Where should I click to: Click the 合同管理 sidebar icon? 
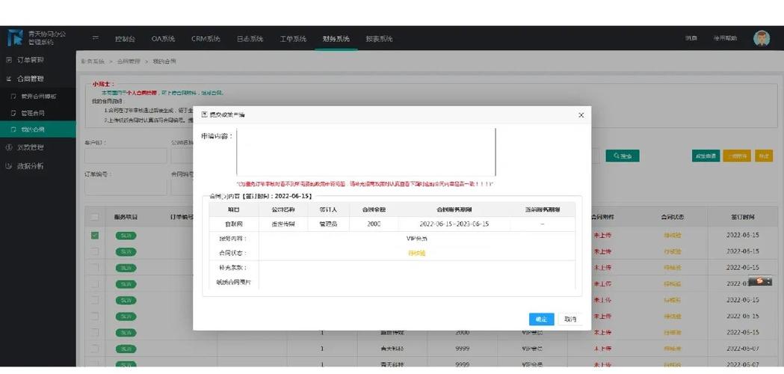pos(8,79)
